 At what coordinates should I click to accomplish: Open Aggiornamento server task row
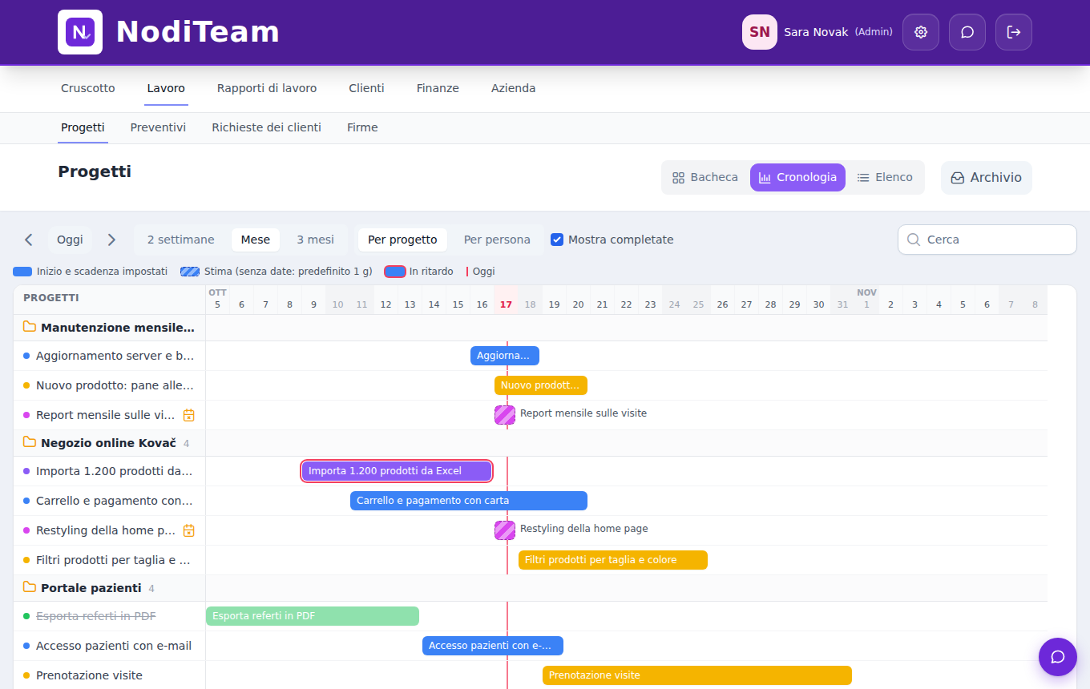click(110, 356)
